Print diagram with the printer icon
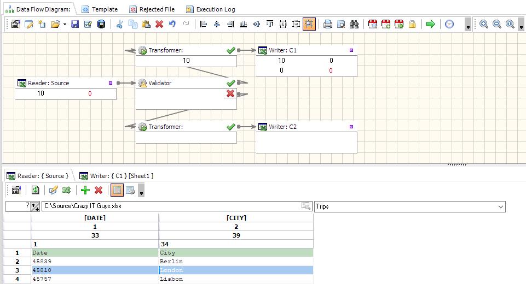The height and width of the screenshot is (284, 526). tap(328, 24)
